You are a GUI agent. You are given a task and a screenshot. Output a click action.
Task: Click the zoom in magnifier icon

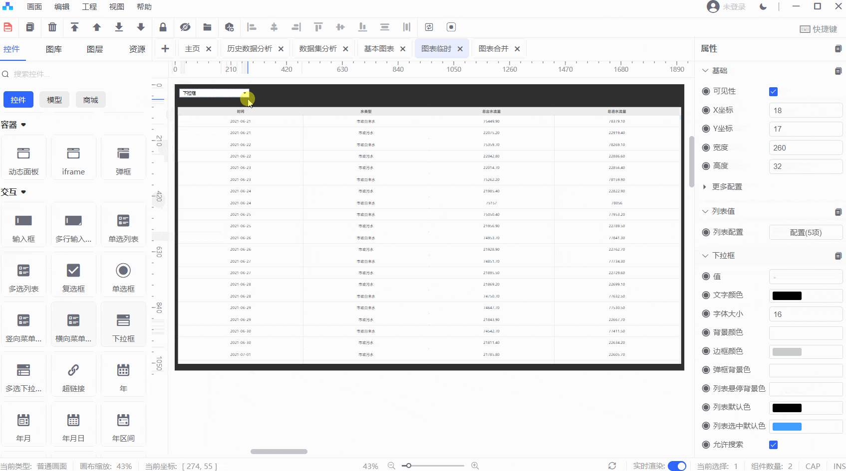tap(475, 466)
